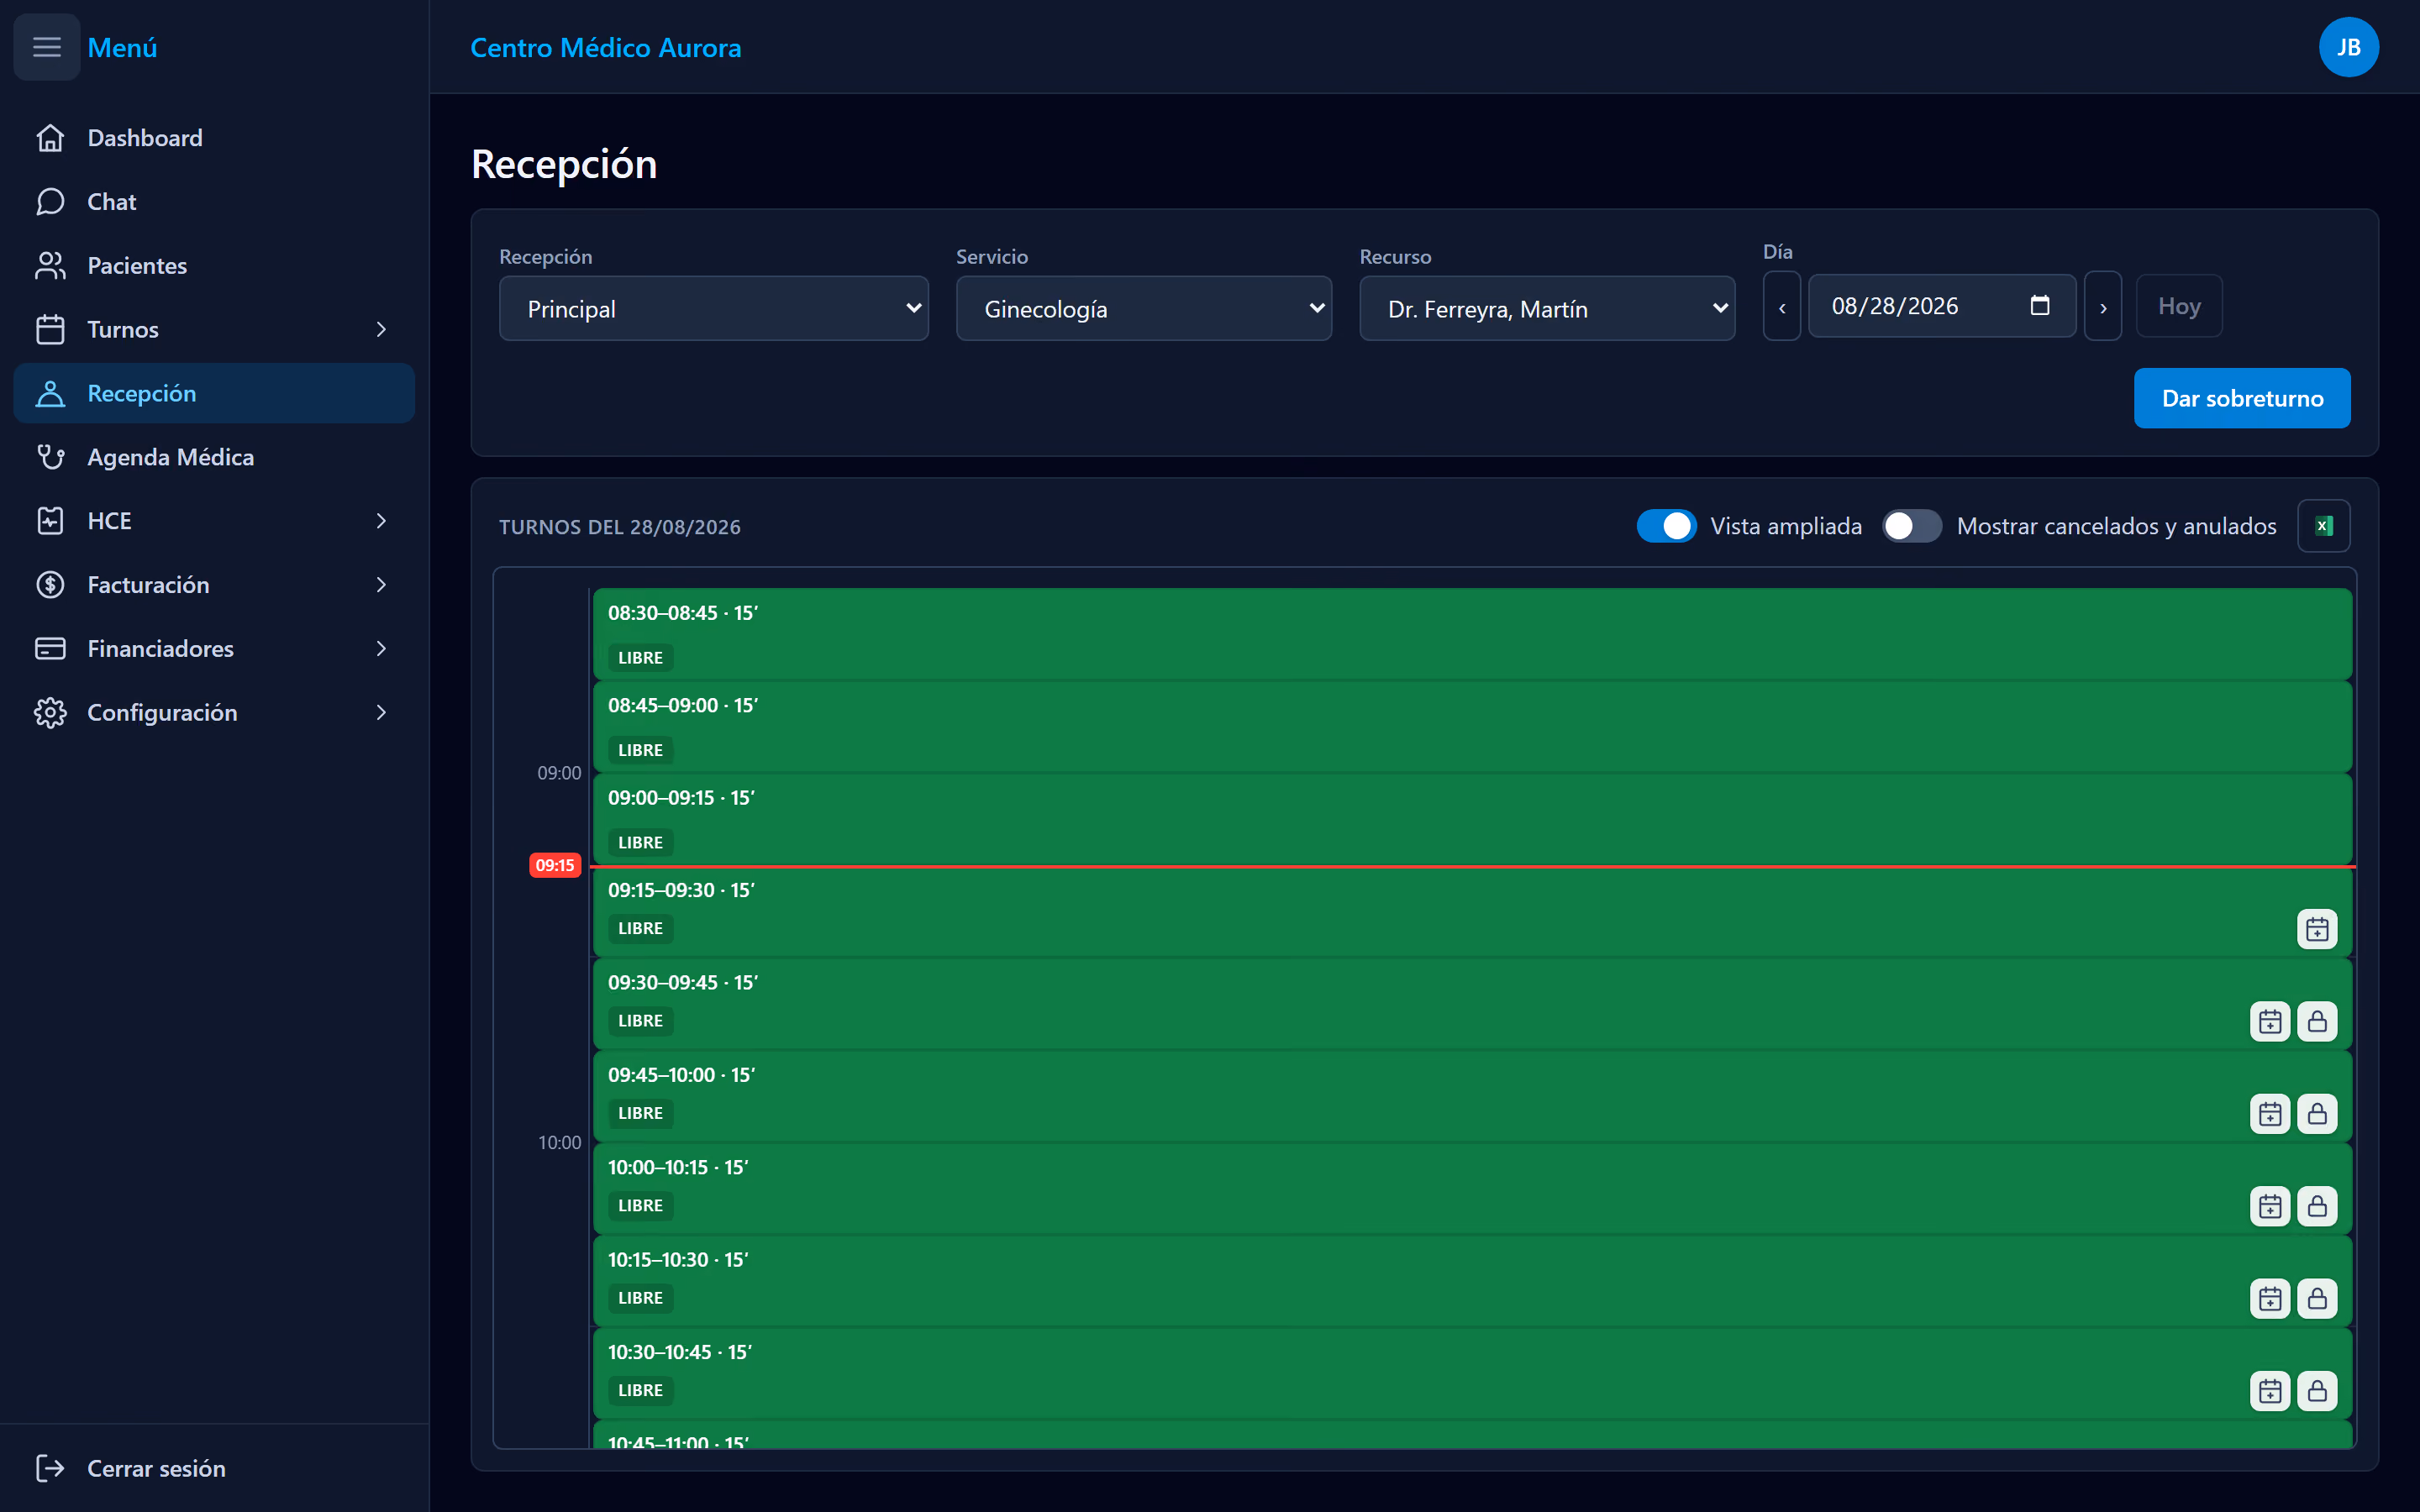The height and width of the screenshot is (1512, 2420).
Task: Schedule appointment icon for 09:30–09:45 slot
Action: tap(2270, 1021)
